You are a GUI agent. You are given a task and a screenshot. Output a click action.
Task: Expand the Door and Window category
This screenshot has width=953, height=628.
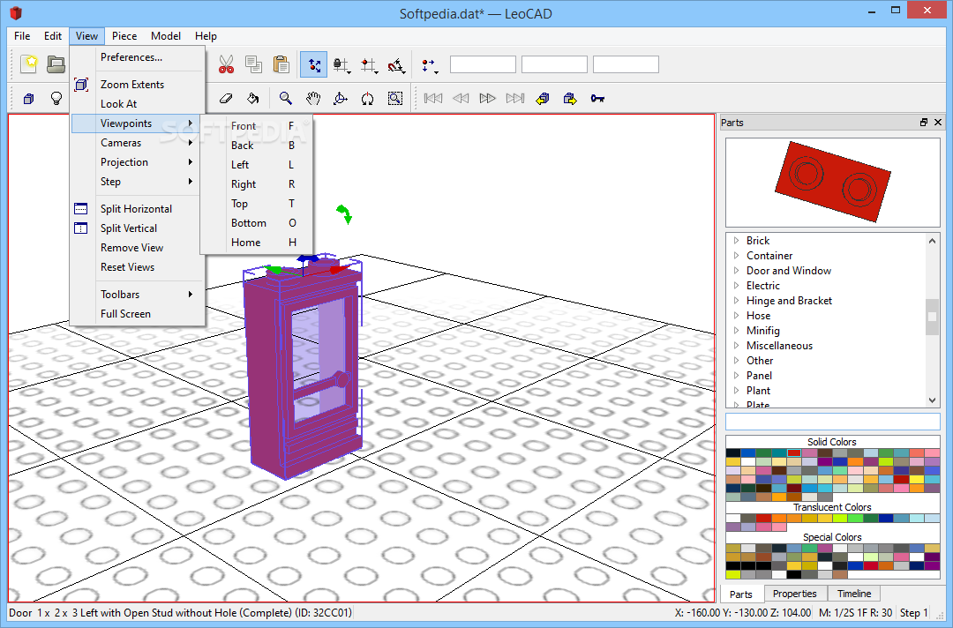[736, 271]
